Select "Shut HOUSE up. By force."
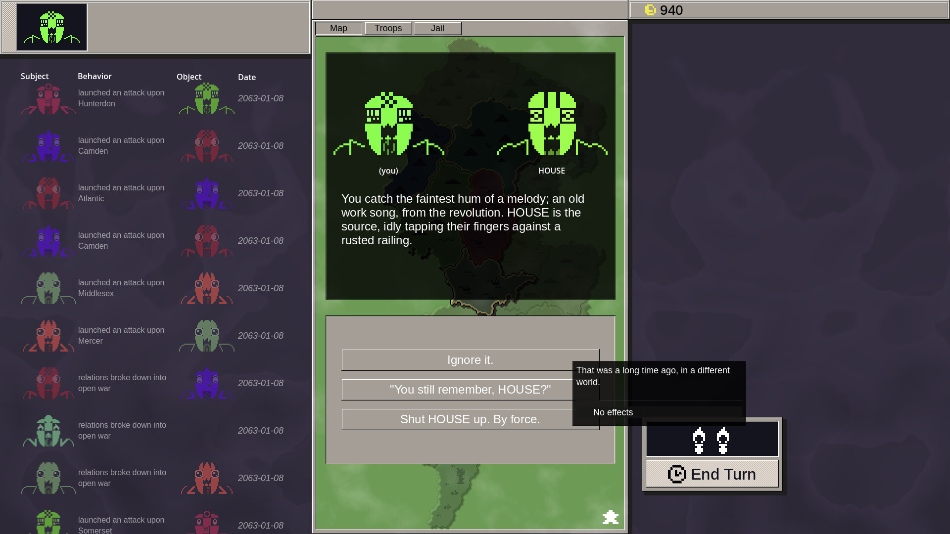The width and height of the screenshot is (950, 534). 470,419
